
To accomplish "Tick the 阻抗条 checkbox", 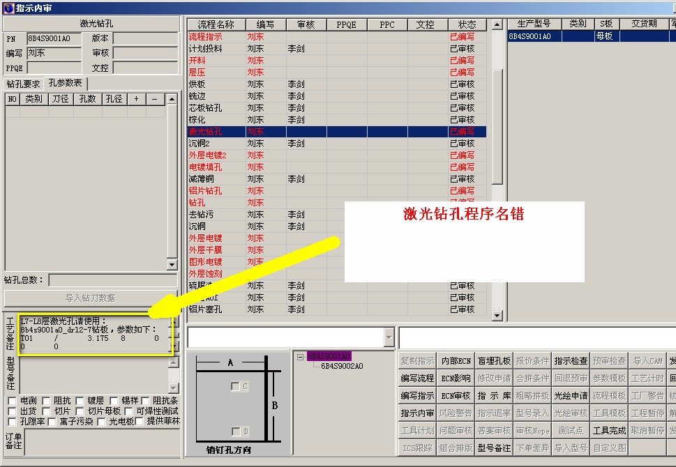I will [x=146, y=401].
